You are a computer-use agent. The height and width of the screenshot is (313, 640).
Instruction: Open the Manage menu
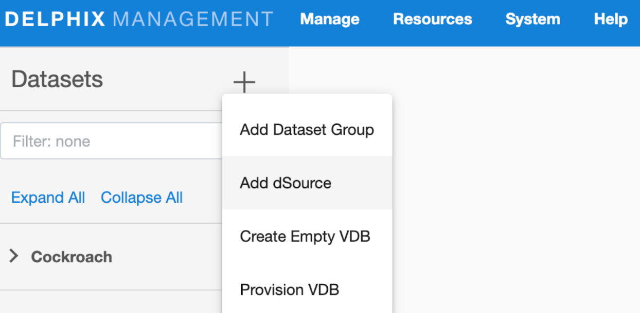329,19
